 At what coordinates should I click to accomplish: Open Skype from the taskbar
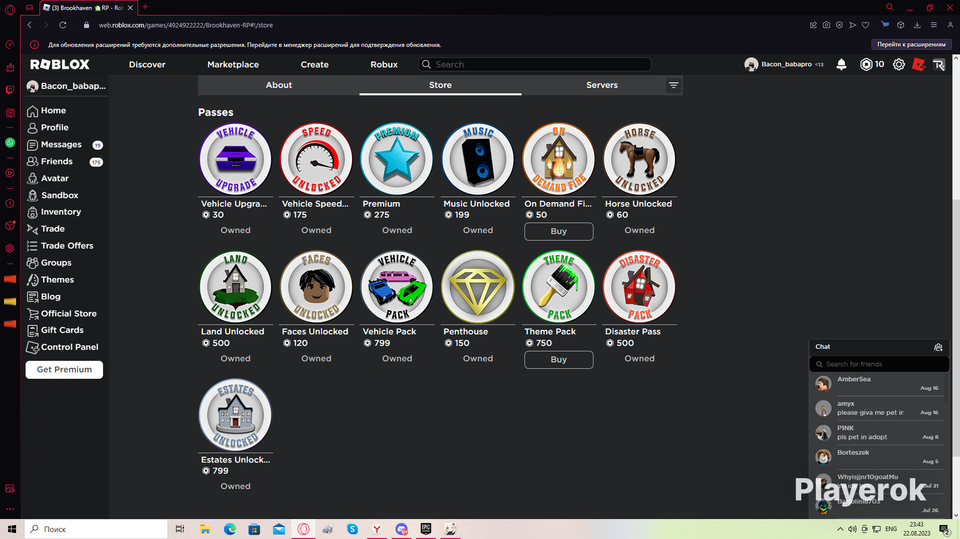click(353, 529)
